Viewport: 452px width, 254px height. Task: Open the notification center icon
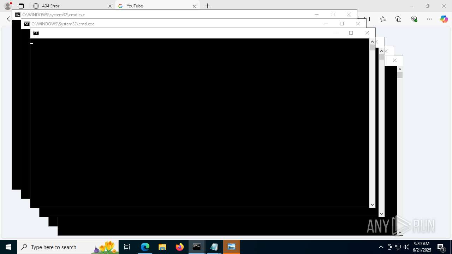tap(441, 247)
